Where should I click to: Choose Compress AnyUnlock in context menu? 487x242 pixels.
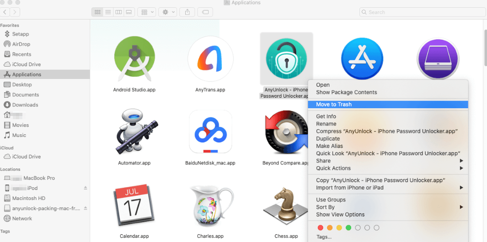pyautogui.click(x=388, y=131)
